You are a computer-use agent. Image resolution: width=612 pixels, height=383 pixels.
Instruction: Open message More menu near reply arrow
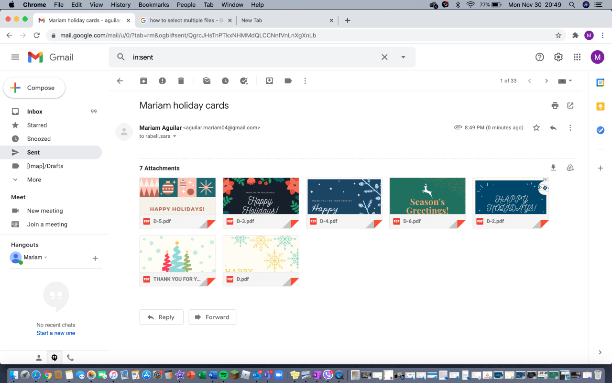pos(570,128)
